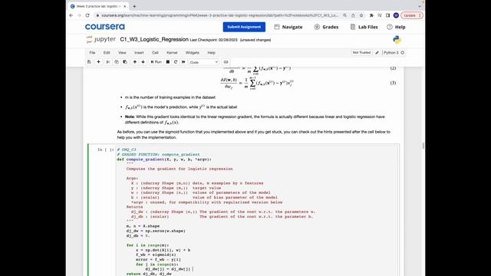491x276 pixels.
Task: Click the zoom magnifier in address bar
Action: click(344, 15)
